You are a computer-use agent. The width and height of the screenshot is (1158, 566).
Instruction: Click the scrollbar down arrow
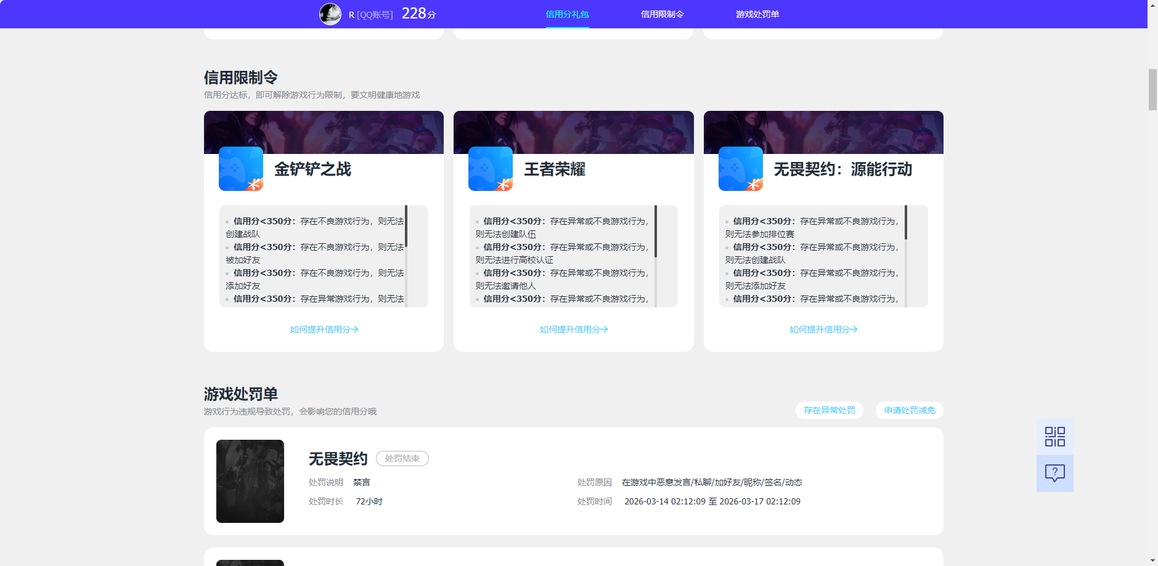pos(1152,561)
